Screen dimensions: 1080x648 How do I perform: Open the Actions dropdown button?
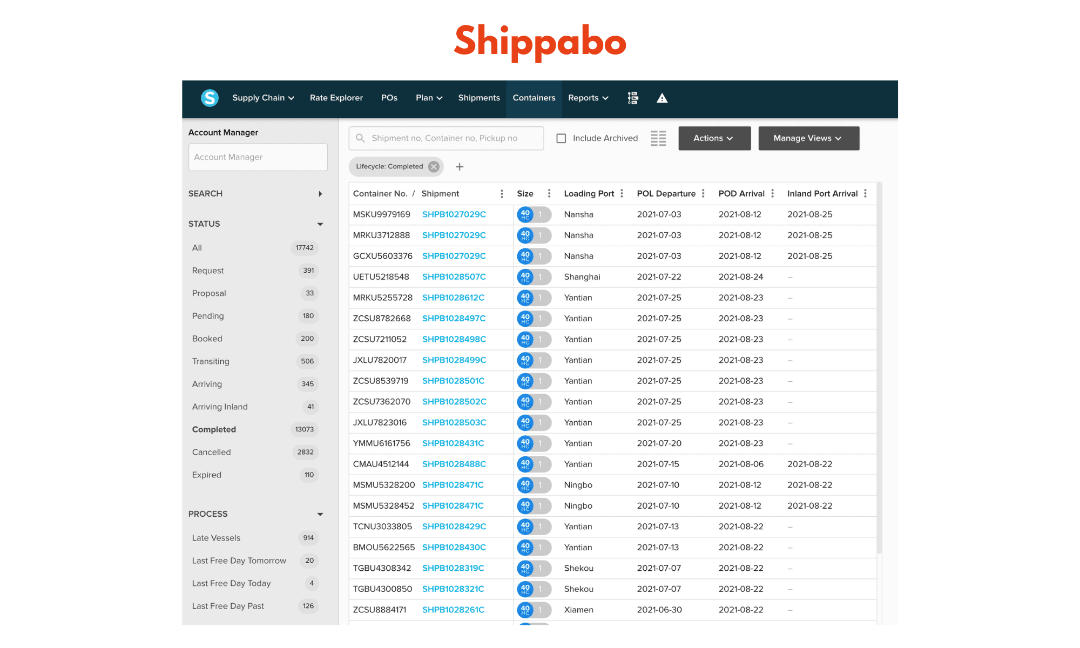pos(714,138)
